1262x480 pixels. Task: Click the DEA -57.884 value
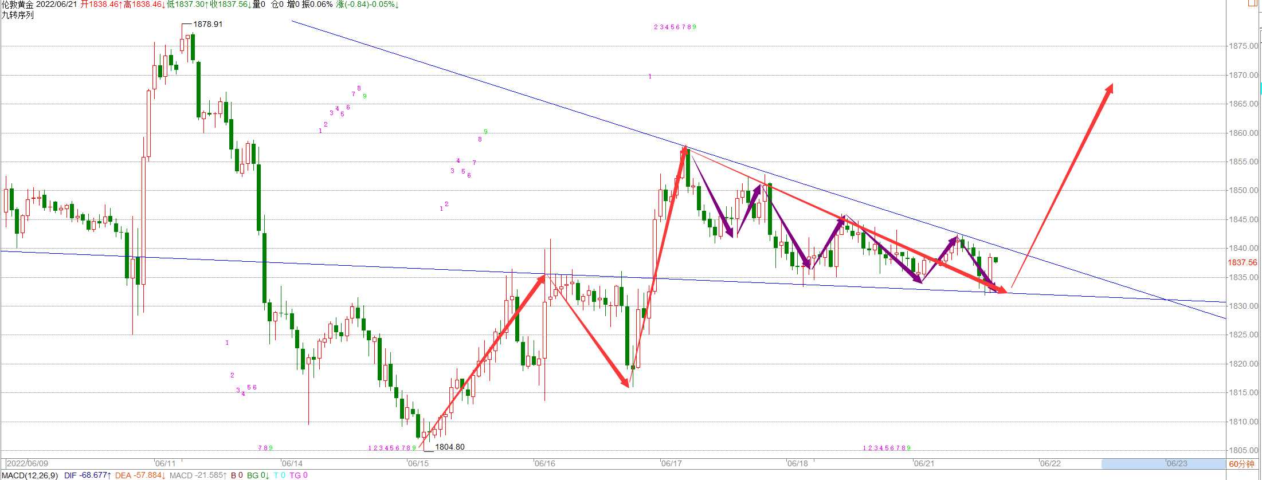[x=140, y=475]
